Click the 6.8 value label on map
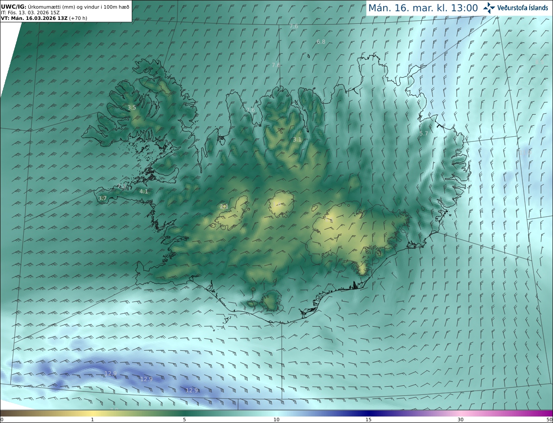The height and width of the screenshot is (423, 553). click(x=321, y=42)
